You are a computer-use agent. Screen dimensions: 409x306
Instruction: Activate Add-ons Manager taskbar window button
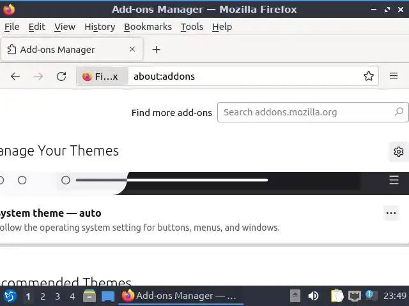point(181,296)
